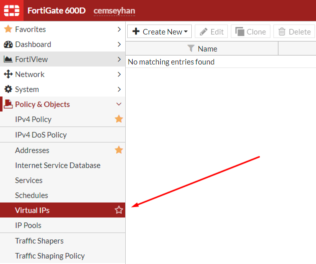The image size is (316, 264).
Task: Click the 'No matching entries found' text
Action: [x=171, y=62]
